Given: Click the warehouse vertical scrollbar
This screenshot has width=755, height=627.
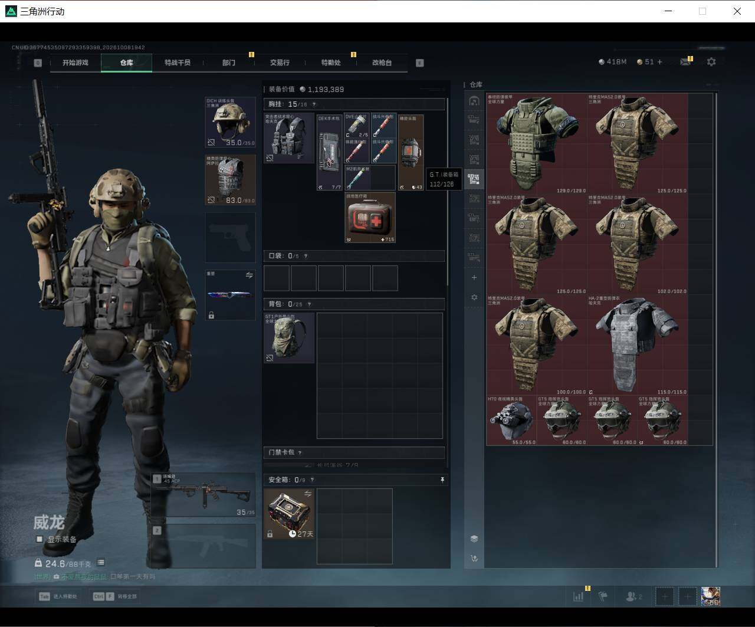Looking at the screenshot, I should click(717, 329).
